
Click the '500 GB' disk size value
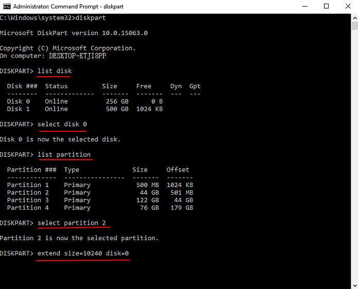117,109
